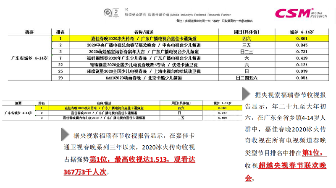Click the rating value 0.079
The width and height of the screenshot is (336, 188).
click(x=302, y=71)
